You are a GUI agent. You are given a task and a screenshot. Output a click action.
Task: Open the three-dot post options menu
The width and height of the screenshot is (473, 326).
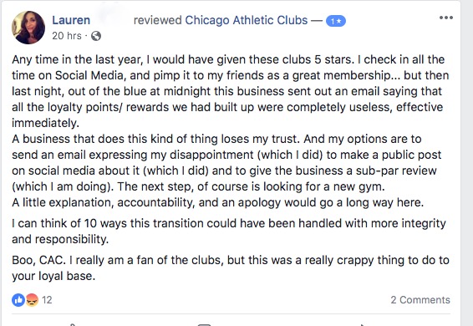[x=446, y=18]
